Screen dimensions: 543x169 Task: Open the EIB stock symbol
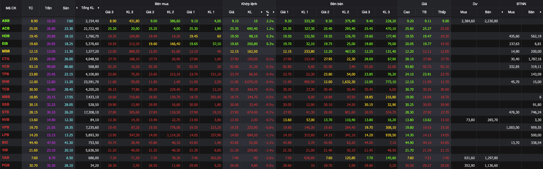click(5, 44)
